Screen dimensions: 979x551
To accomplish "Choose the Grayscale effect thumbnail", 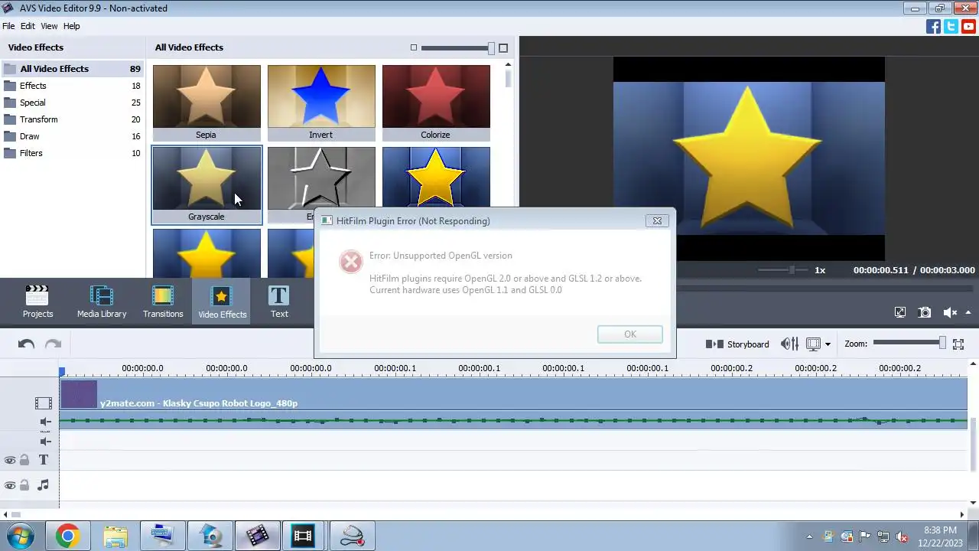I will click(207, 184).
